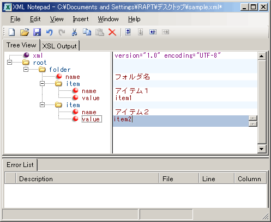Click the window resize grip corner
Screen dimensions: 271x222
click(x=266, y=217)
